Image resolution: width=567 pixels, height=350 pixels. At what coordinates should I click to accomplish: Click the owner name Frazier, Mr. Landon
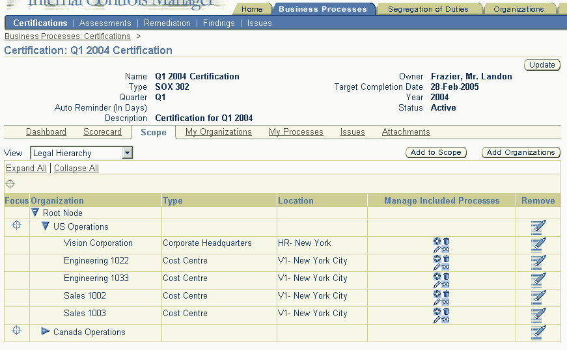pos(471,77)
